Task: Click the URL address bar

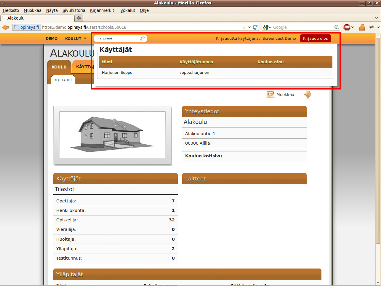Action: click(x=141, y=27)
